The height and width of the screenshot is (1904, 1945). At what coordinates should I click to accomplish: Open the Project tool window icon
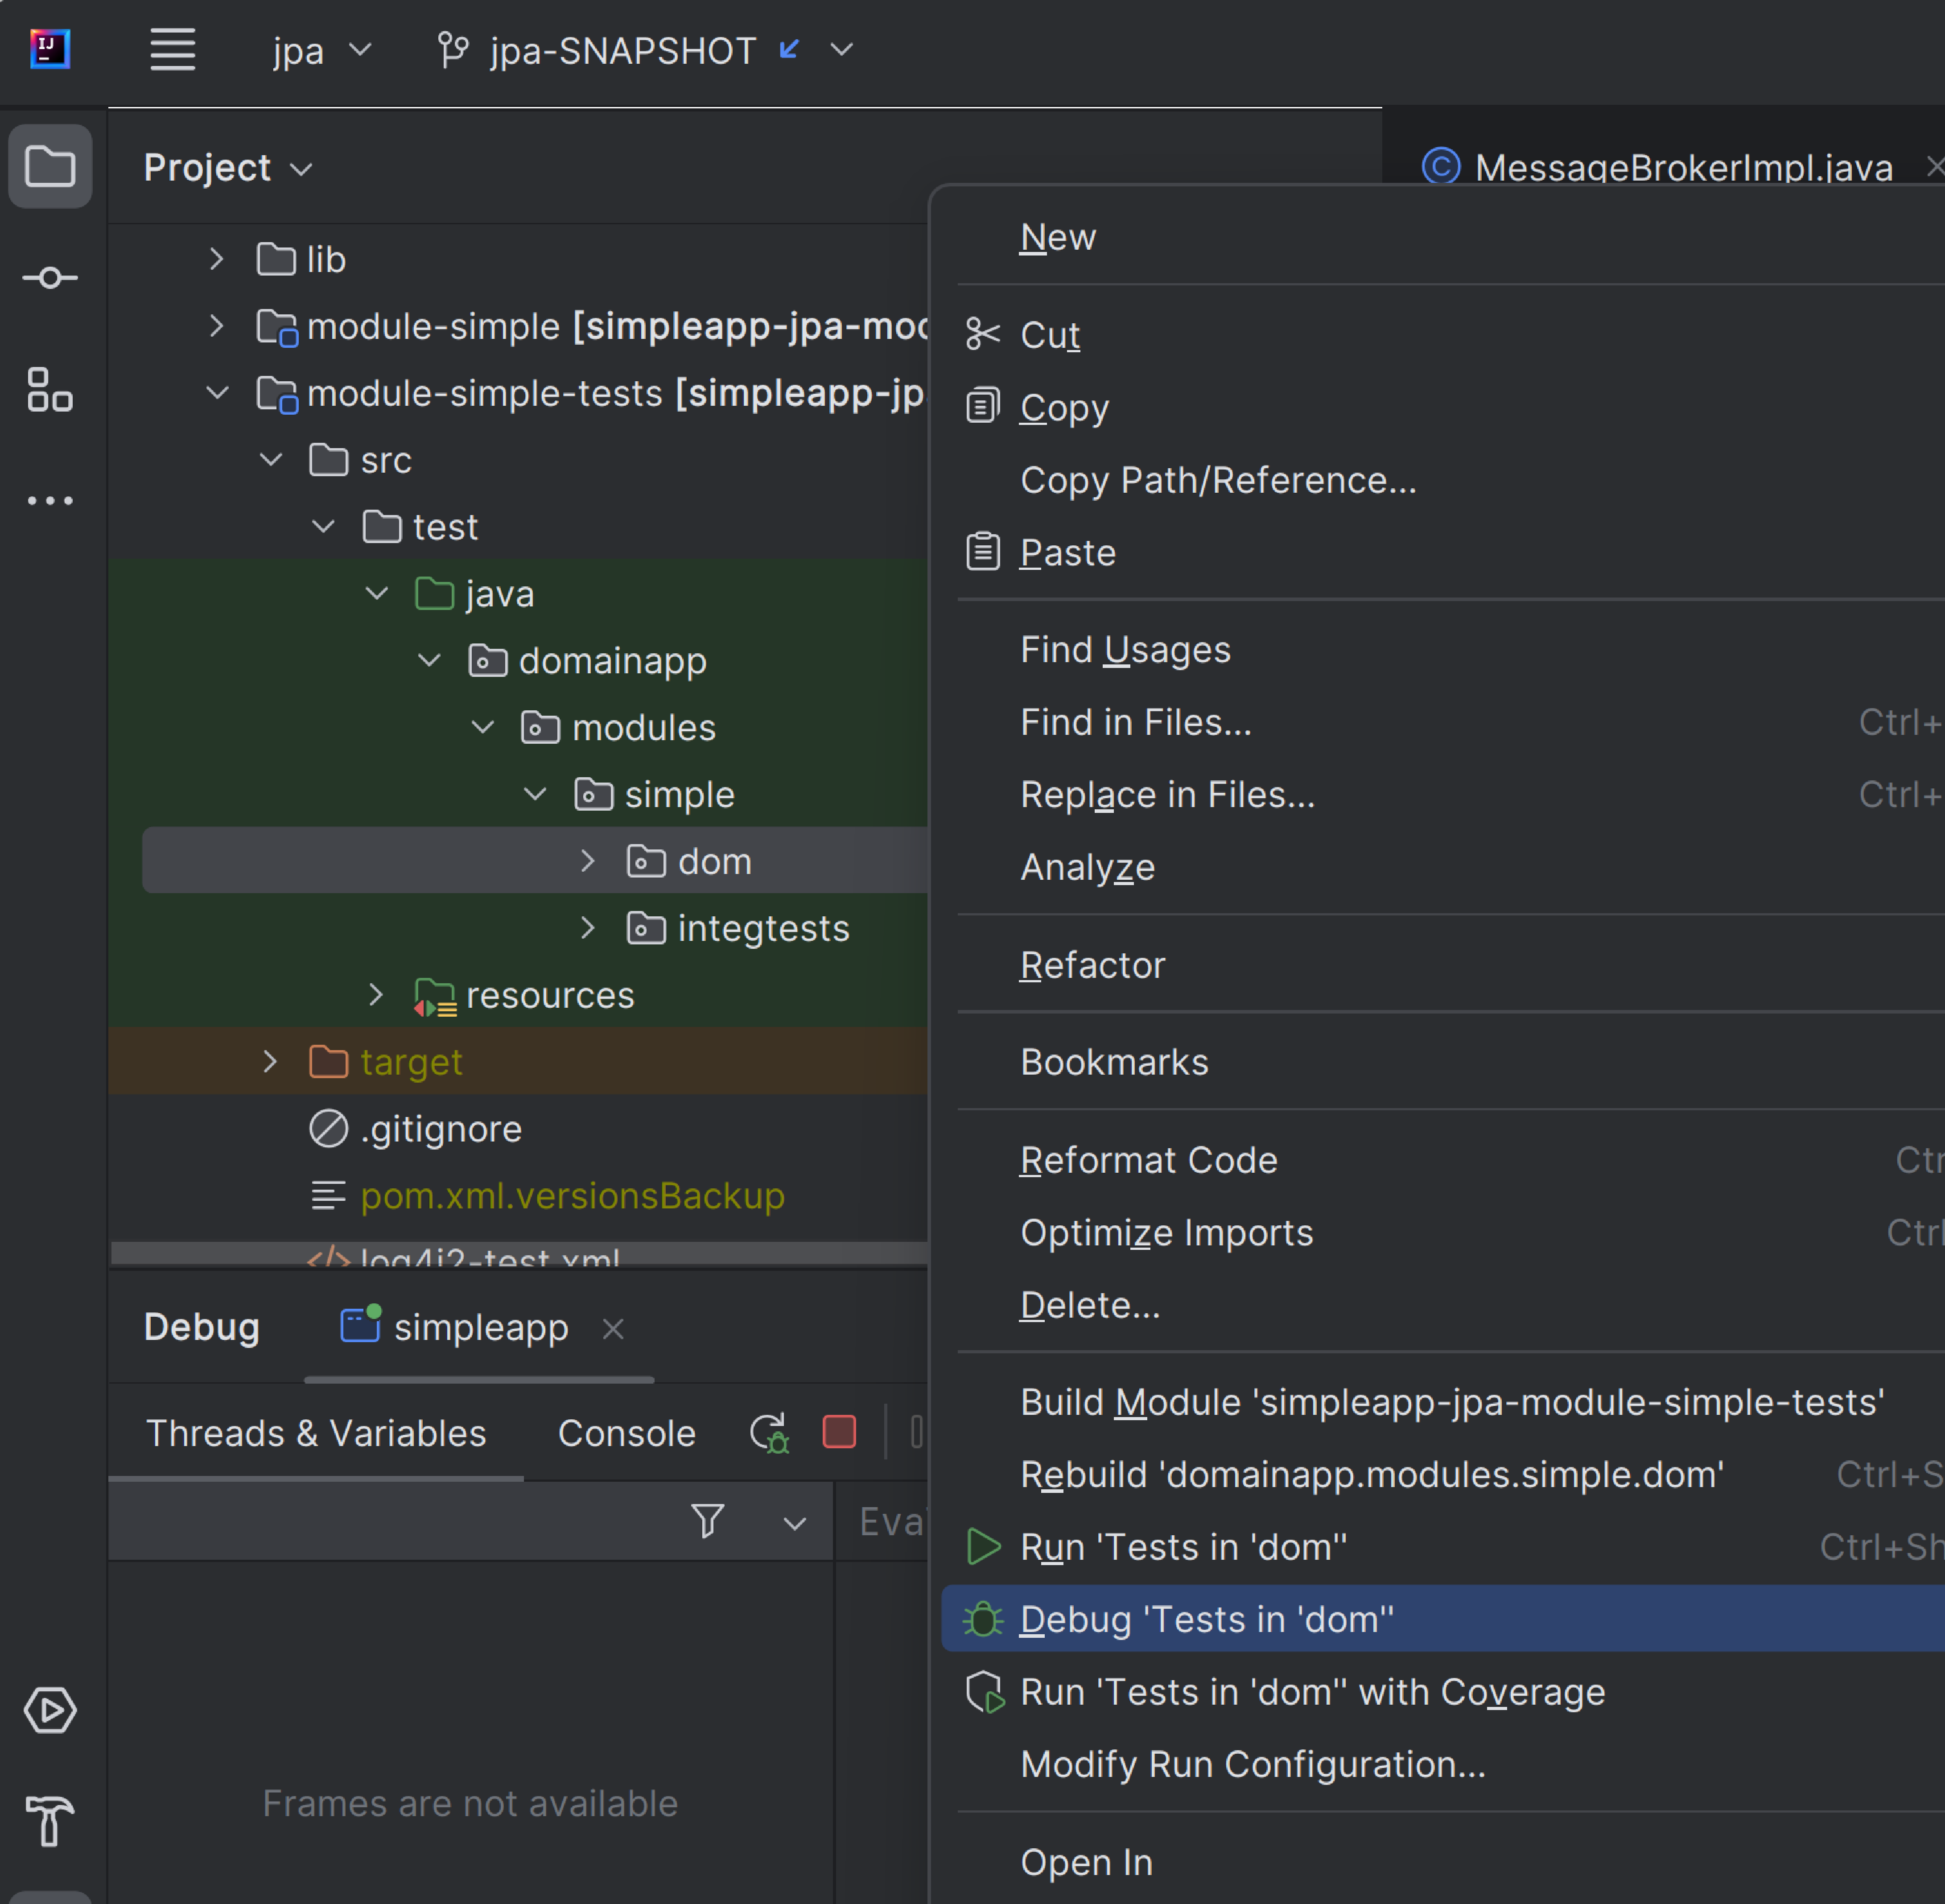point(50,166)
